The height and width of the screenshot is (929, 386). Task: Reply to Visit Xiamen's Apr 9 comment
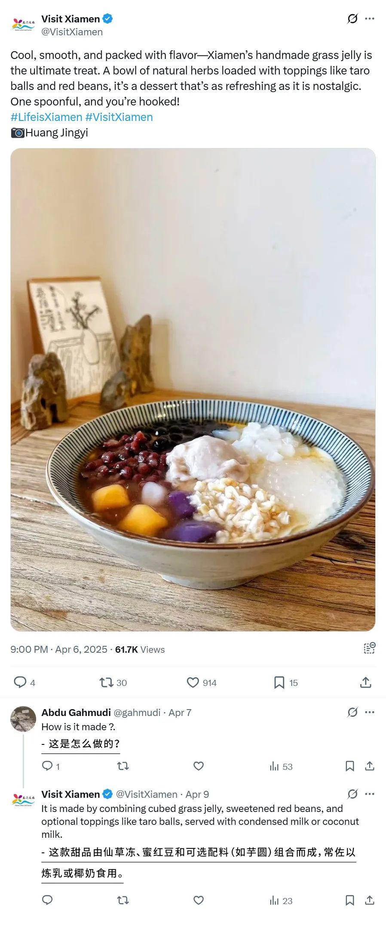(x=47, y=900)
